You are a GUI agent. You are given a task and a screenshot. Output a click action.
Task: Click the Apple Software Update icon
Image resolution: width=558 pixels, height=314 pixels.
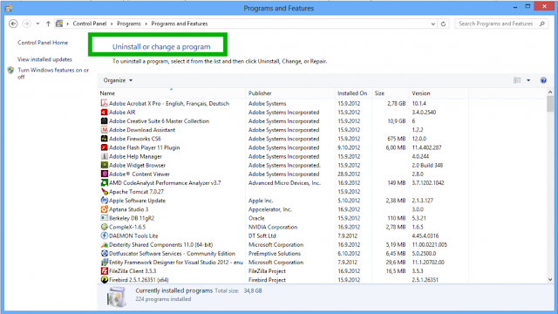(x=104, y=201)
